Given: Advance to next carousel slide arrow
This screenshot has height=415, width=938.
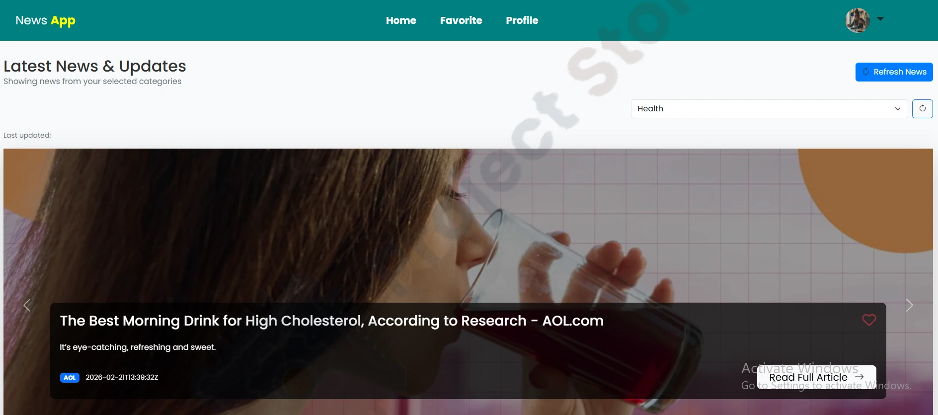Looking at the screenshot, I should (909, 305).
